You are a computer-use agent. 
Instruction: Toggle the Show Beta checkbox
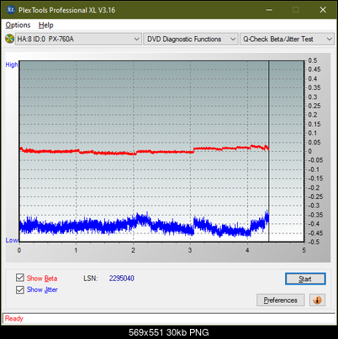coord(20,278)
